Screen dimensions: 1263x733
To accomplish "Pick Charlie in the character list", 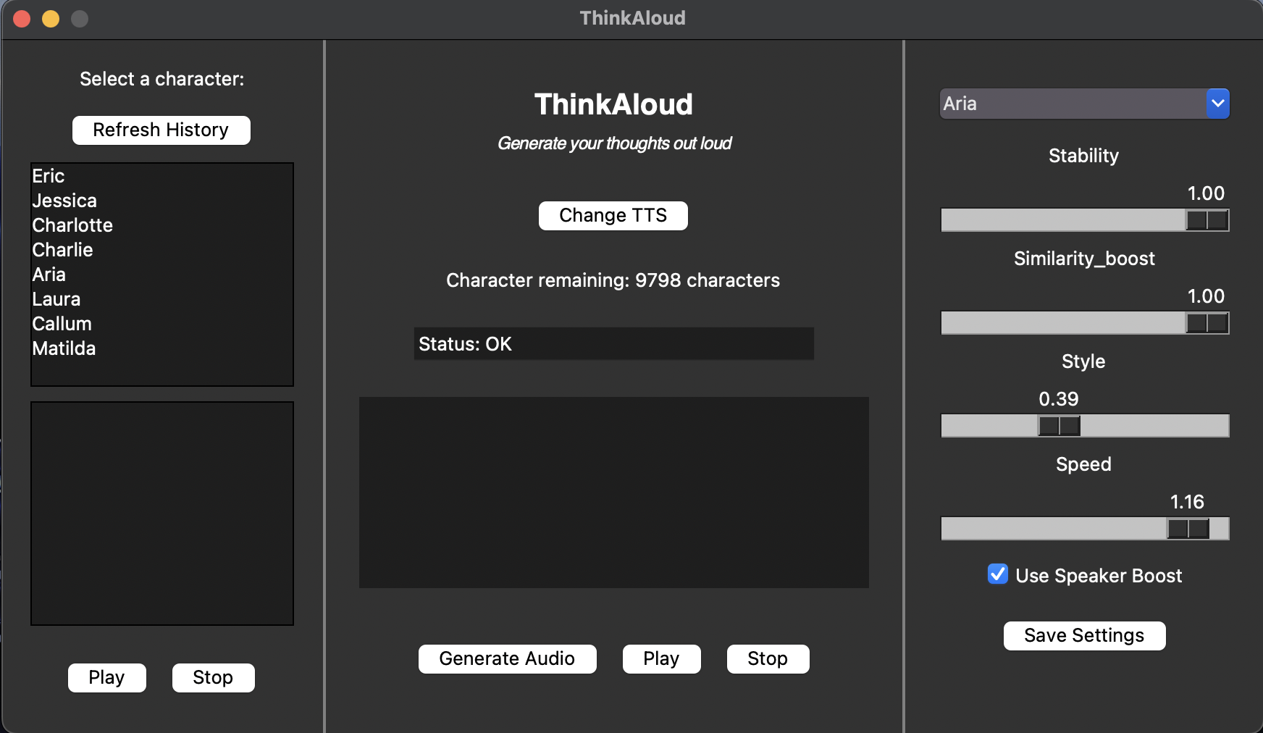I will click(161, 250).
